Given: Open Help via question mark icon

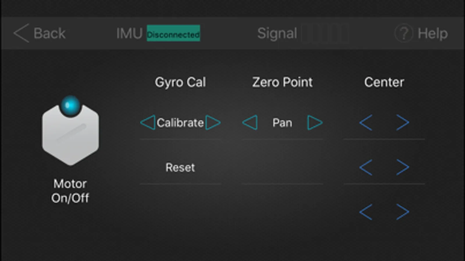Looking at the screenshot, I should tap(404, 33).
